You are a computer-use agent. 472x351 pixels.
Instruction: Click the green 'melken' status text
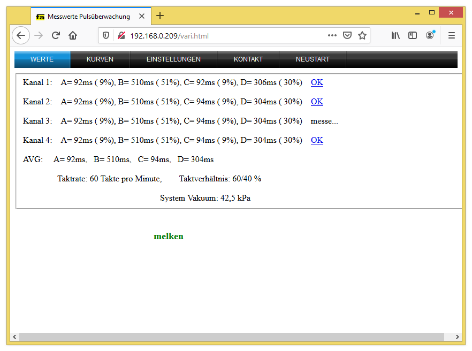coord(169,236)
